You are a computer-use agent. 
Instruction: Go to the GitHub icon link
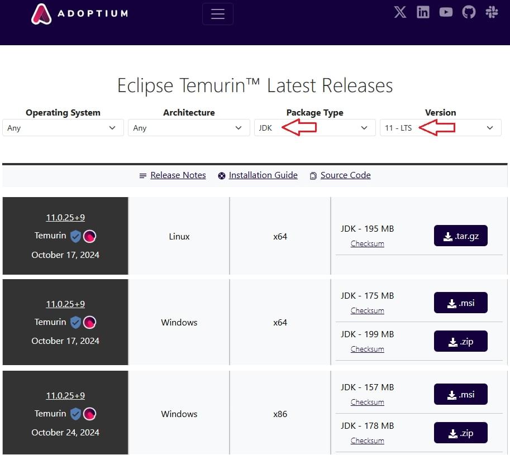coord(469,12)
